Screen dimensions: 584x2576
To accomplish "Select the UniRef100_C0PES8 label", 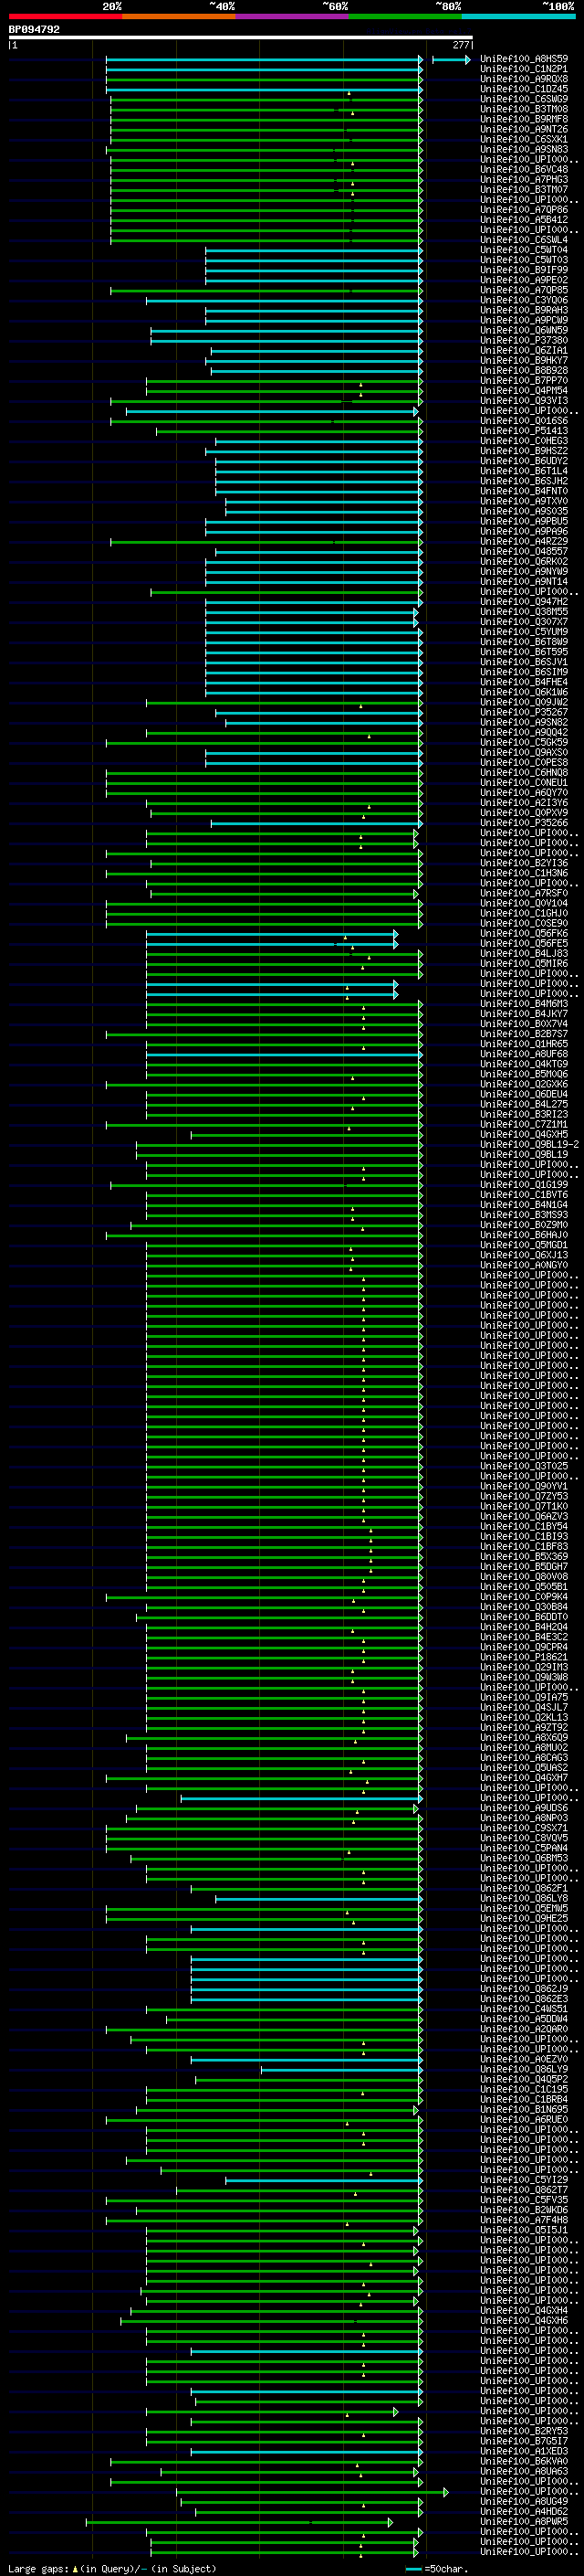I will [x=524, y=763].
